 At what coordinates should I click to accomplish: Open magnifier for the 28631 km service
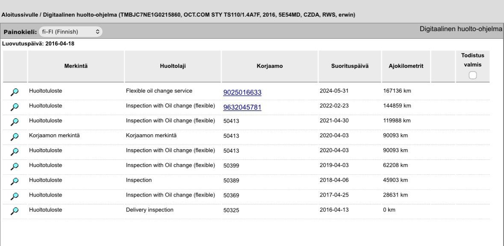15,196
